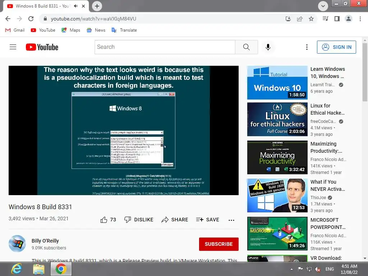
Task: Open more actions ellipsis below the video
Action: click(x=231, y=220)
